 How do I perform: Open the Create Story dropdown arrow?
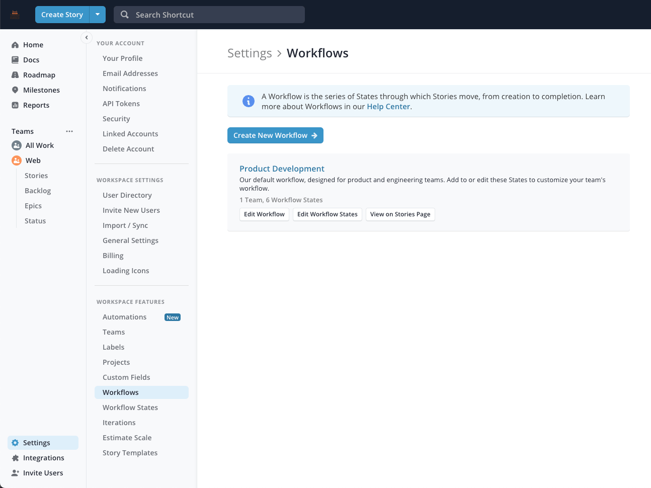coord(98,15)
